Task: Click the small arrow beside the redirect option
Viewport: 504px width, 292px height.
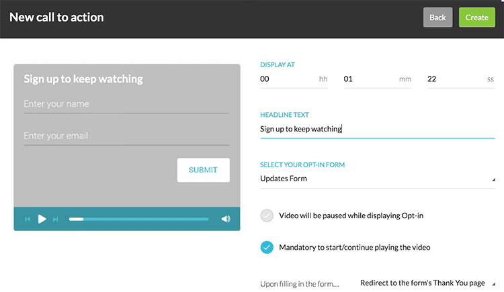Action: (x=493, y=284)
